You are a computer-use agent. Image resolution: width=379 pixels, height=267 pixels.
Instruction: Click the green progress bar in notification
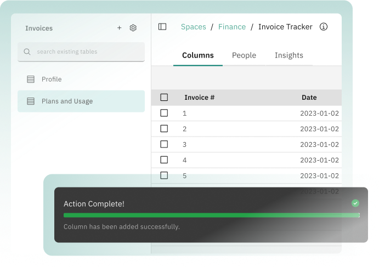pos(212,215)
